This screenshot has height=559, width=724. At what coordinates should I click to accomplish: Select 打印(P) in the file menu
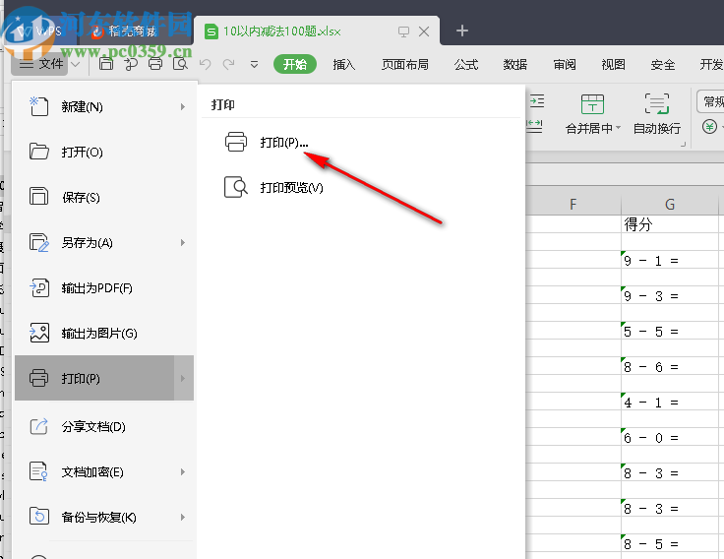[104, 378]
